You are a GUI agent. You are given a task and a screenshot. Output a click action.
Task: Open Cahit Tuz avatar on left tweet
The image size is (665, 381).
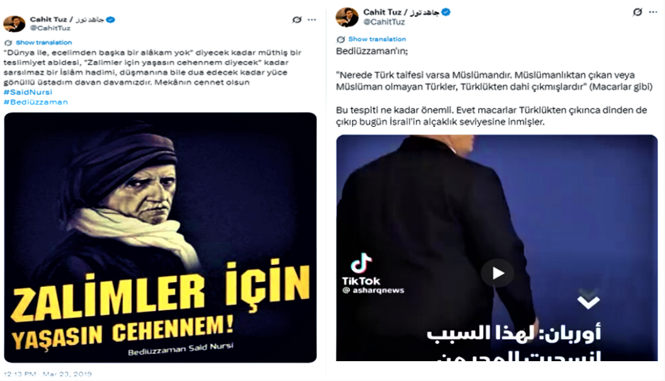(x=14, y=24)
